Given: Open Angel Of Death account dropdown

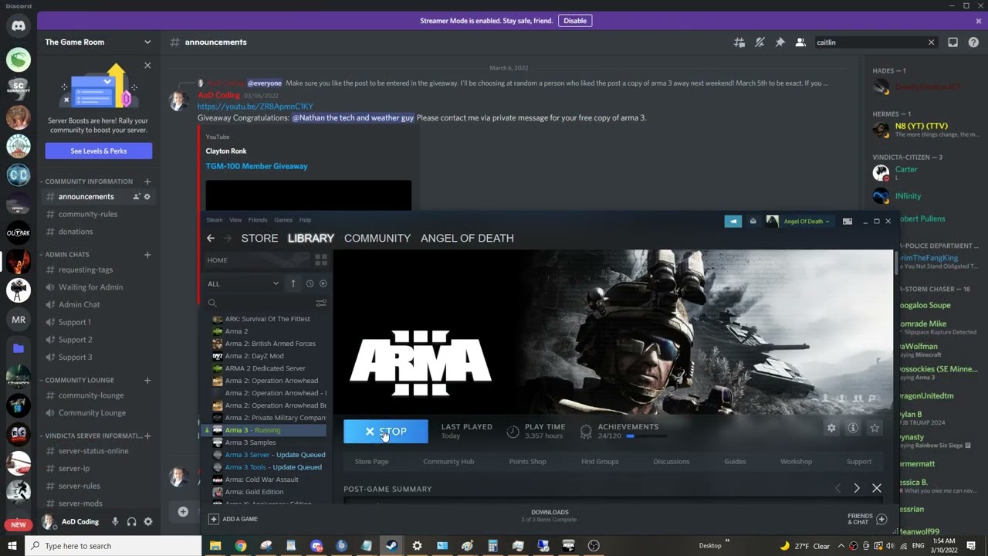Looking at the screenshot, I should coord(807,222).
